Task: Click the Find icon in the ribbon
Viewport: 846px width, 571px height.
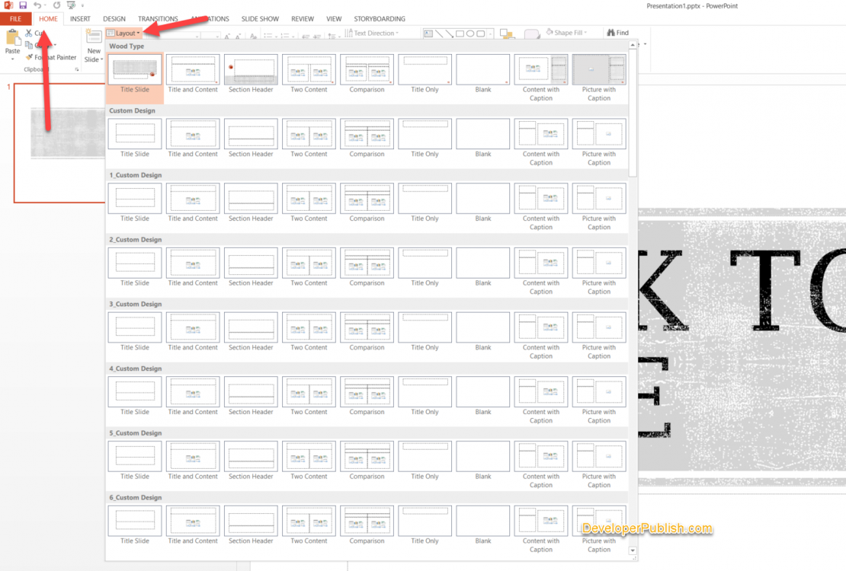Action: coord(614,32)
